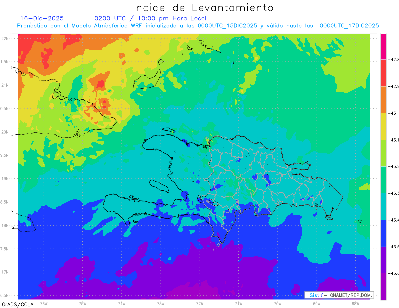Click the orange color bar segment
This screenshot has width=399, height=308.
point(383,100)
